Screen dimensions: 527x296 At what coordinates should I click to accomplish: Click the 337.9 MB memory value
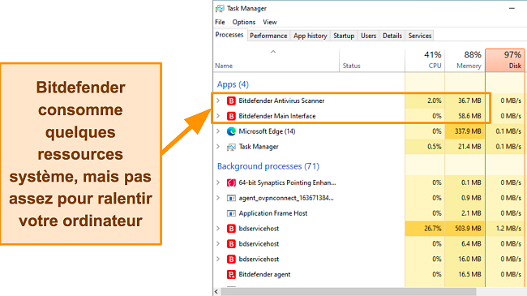(468, 131)
